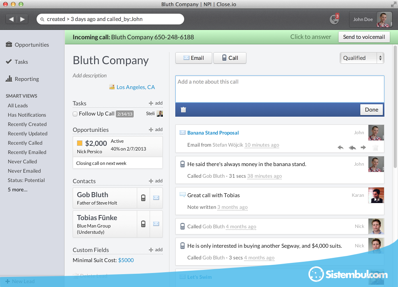Click the orange opportunity status swatch

tap(80, 143)
